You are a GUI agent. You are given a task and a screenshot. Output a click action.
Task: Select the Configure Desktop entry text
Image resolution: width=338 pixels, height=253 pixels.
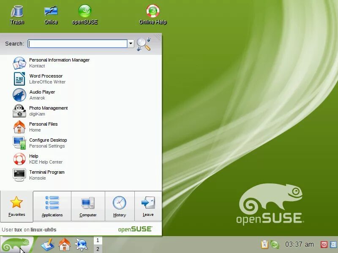tap(48, 140)
